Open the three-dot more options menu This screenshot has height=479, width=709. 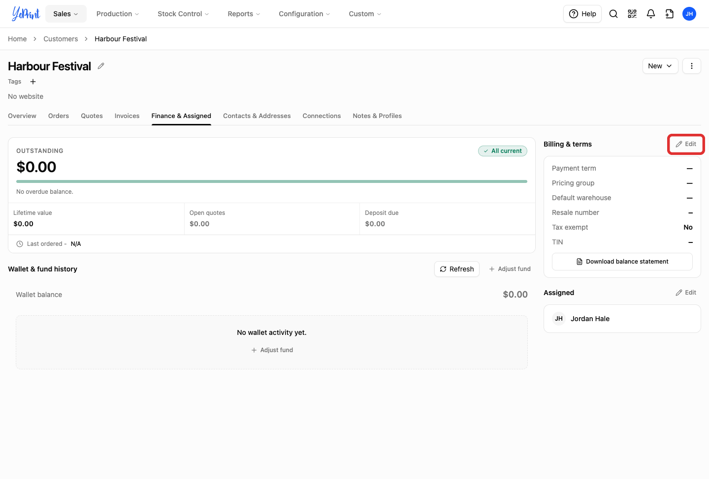(692, 66)
